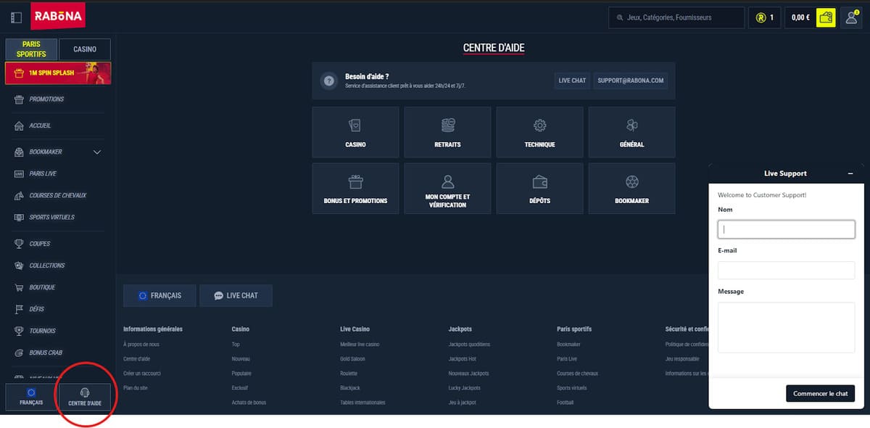Open the Retraits help category tile

tap(447, 132)
